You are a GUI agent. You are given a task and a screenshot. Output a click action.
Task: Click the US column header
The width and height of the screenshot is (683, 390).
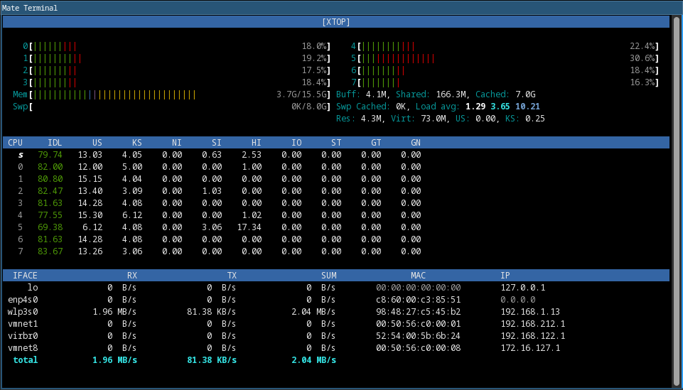97,143
